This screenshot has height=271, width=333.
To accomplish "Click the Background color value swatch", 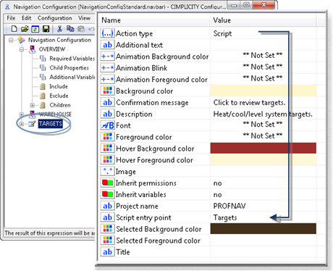I will point(264,91).
